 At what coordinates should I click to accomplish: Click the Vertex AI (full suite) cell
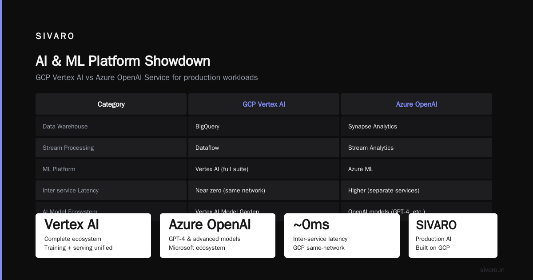[x=264, y=169]
